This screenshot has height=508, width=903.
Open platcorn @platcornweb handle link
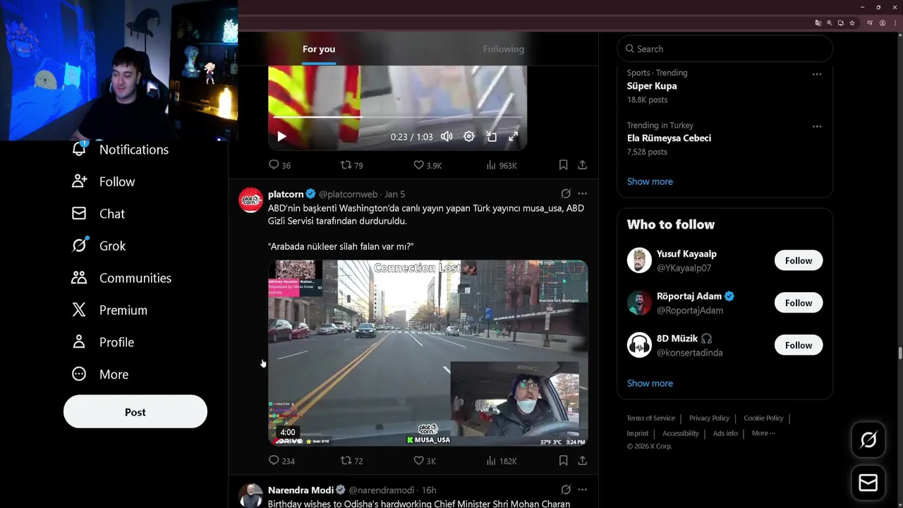click(x=348, y=194)
